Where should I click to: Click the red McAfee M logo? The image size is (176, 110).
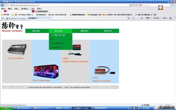pyautogui.click(x=5, y=11)
